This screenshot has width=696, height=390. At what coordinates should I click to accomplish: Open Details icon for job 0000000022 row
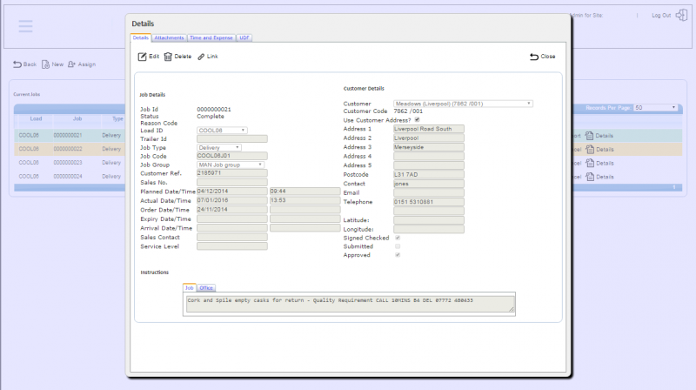coord(590,149)
